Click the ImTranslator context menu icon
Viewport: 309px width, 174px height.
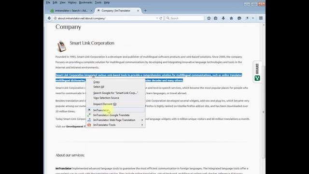(x=89, y=110)
